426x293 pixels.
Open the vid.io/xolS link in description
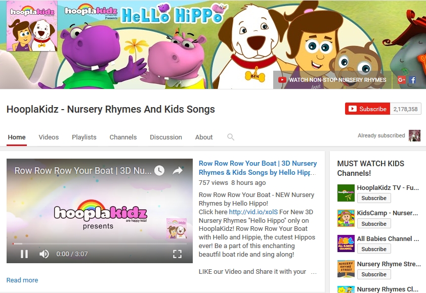tap(253, 212)
